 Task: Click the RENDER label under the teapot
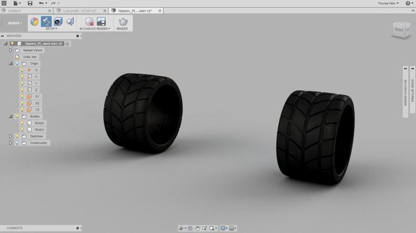[122, 29]
